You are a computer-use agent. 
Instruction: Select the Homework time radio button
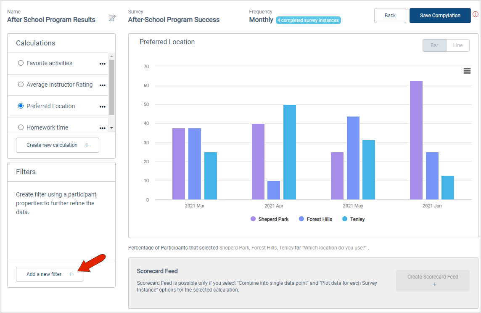21,127
